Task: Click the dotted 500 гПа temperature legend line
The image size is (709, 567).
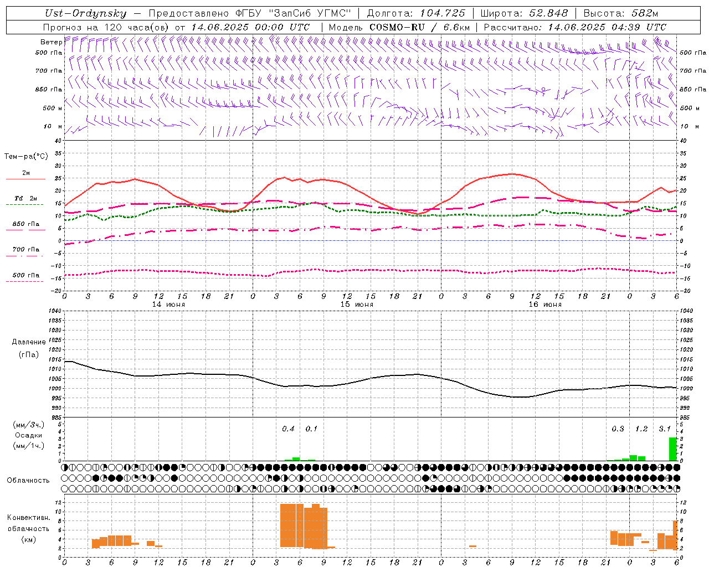Action: (x=24, y=281)
